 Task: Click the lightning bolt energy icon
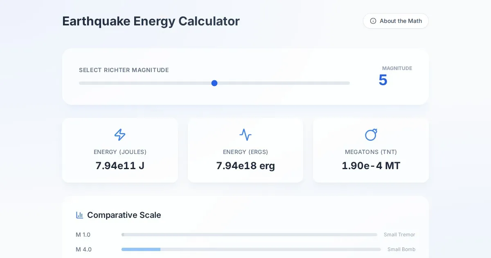120,135
